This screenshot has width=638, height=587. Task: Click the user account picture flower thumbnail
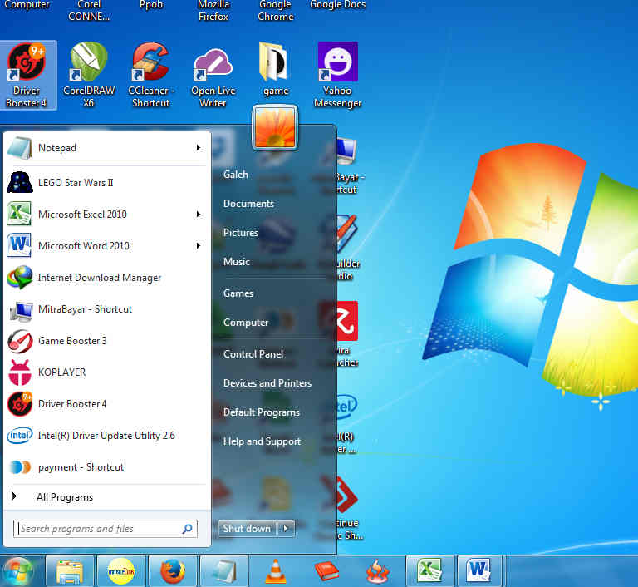coord(275,128)
